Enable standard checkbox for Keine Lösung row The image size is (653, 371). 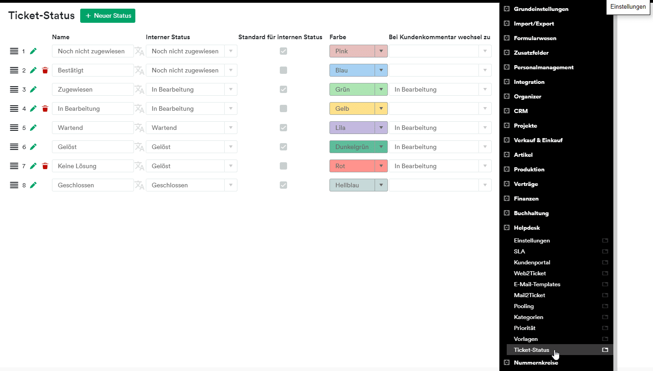coord(283,166)
